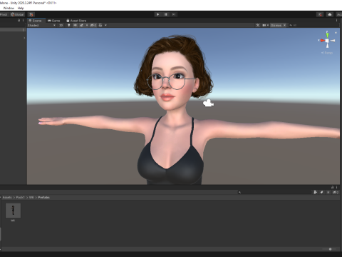This screenshot has height=257, width=342.
Task: Open the scene effects dropdown arrow
Action: [87, 25]
